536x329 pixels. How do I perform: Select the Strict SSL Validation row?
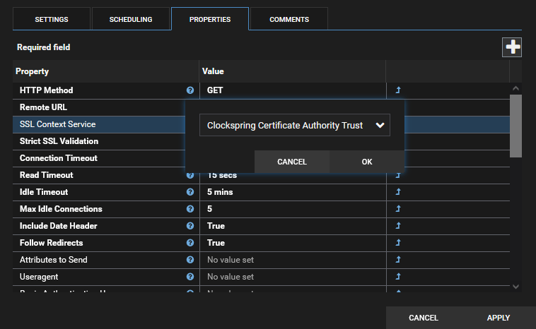click(x=99, y=141)
